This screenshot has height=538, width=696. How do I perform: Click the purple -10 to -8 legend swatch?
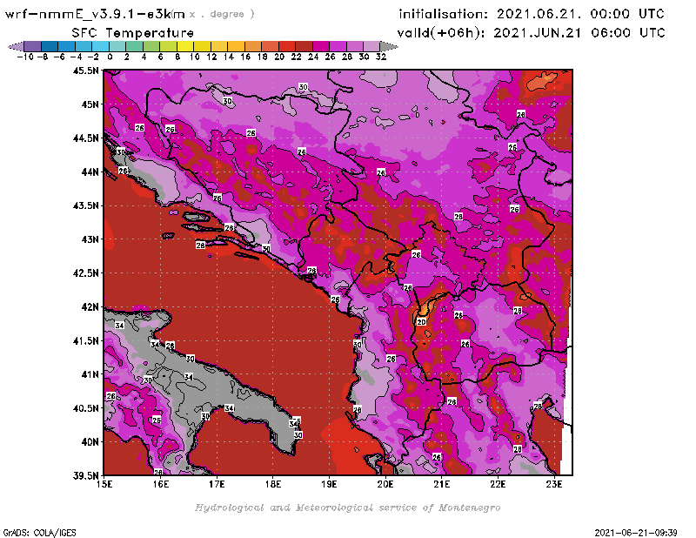pyautogui.click(x=33, y=46)
